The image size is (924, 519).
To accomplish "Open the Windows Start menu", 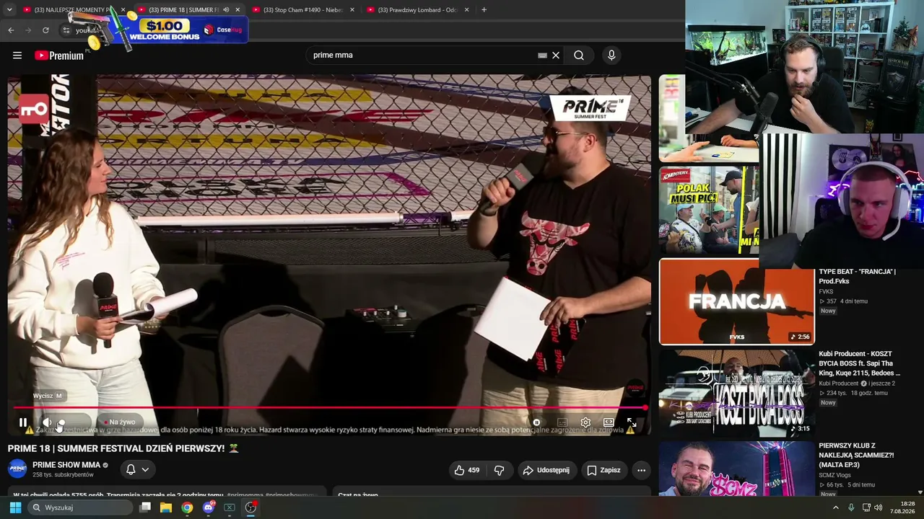I will pyautogui.click(x=15, y=507).
